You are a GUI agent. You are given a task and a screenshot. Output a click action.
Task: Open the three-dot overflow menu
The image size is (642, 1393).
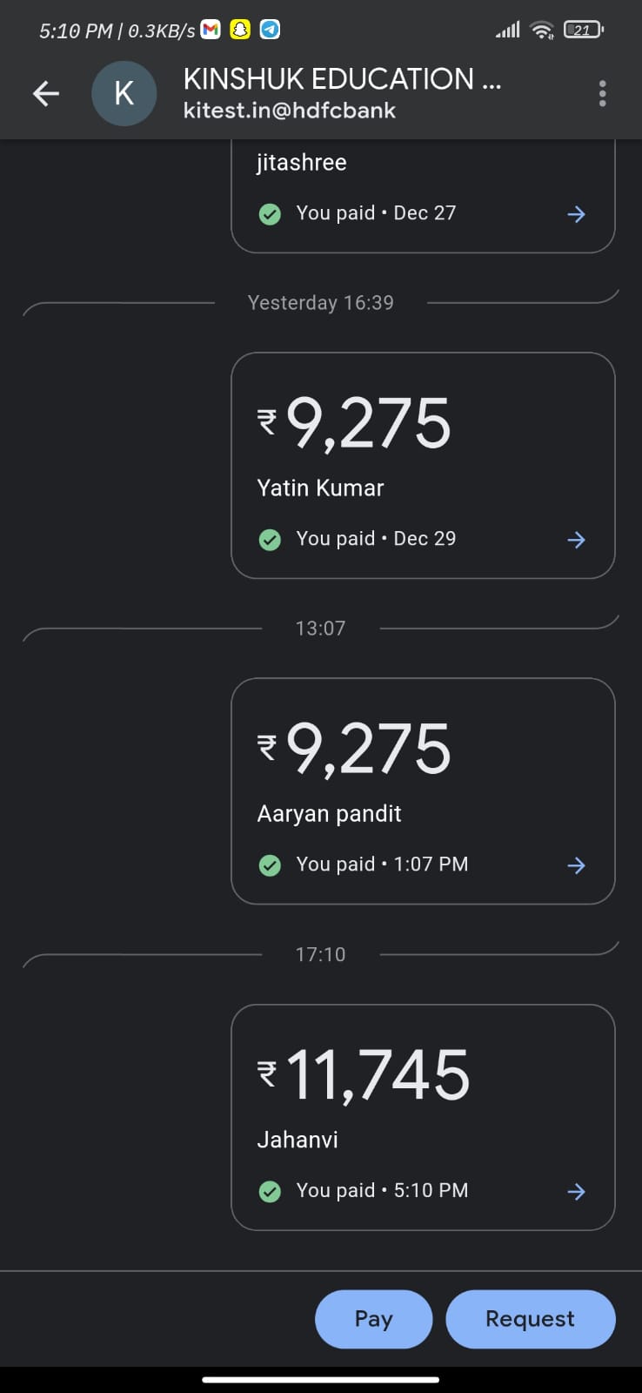pyautogui.click(x=602, y=93)
